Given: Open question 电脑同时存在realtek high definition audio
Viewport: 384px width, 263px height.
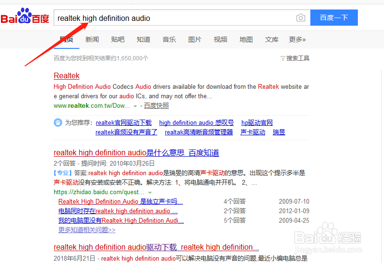Looking at the screenshot, I should [118, 211].
